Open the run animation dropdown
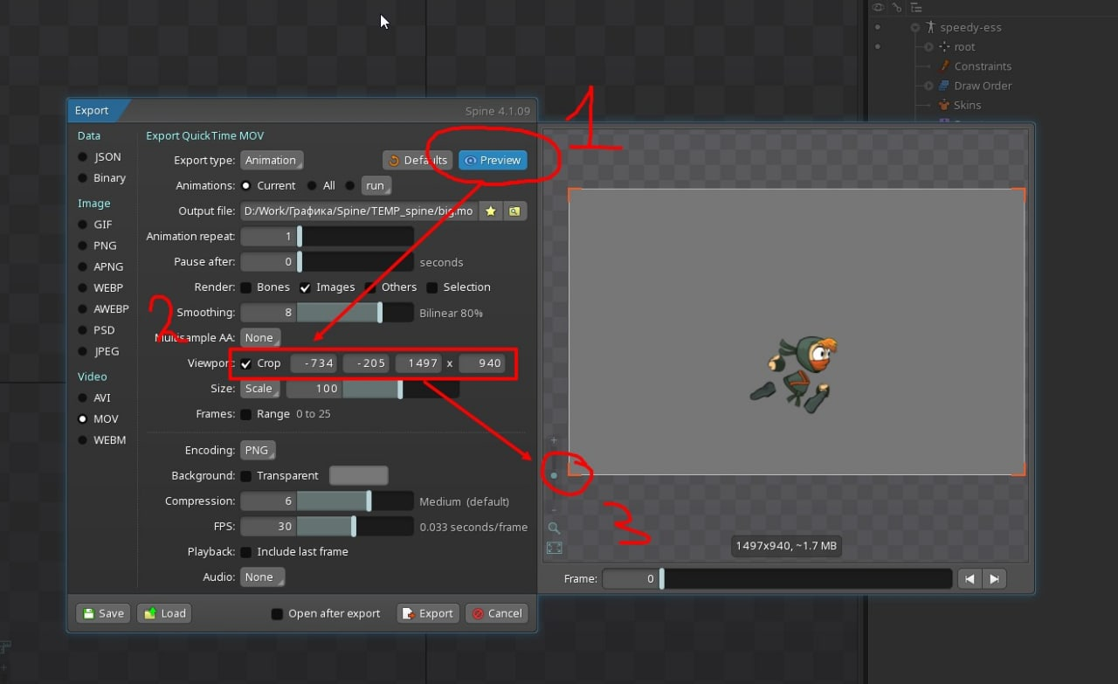The image size is (1118, 684). [376, 186]
